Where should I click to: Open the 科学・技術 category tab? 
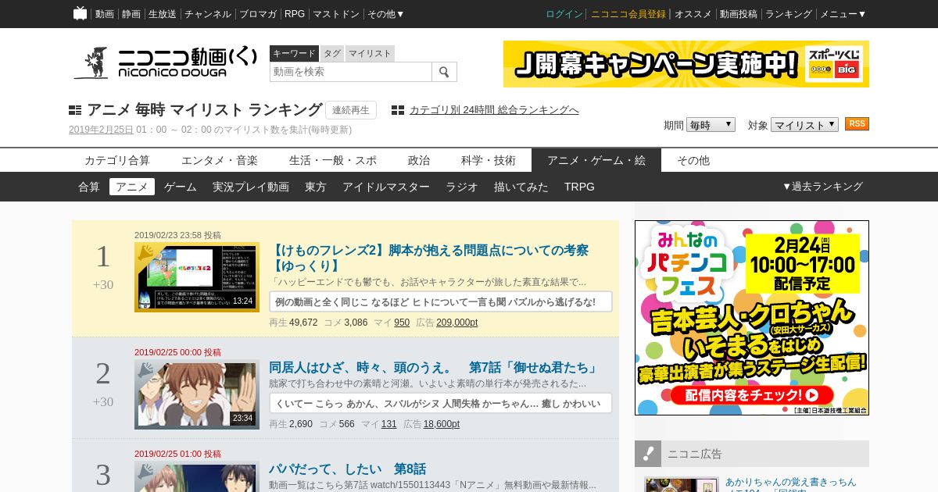pyautogui.click(x=489, y=160)
